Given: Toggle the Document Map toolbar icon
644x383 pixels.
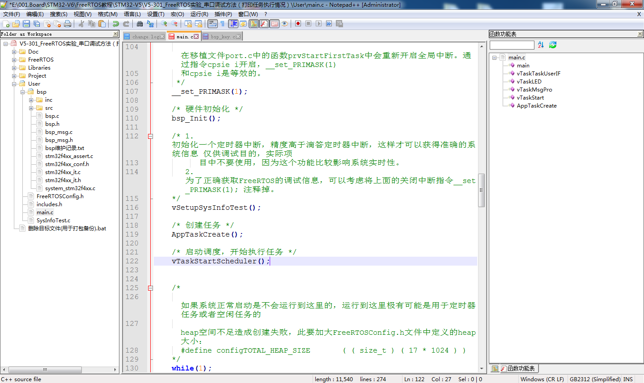Looking at the screenshot, I should [x=254, y=24].
